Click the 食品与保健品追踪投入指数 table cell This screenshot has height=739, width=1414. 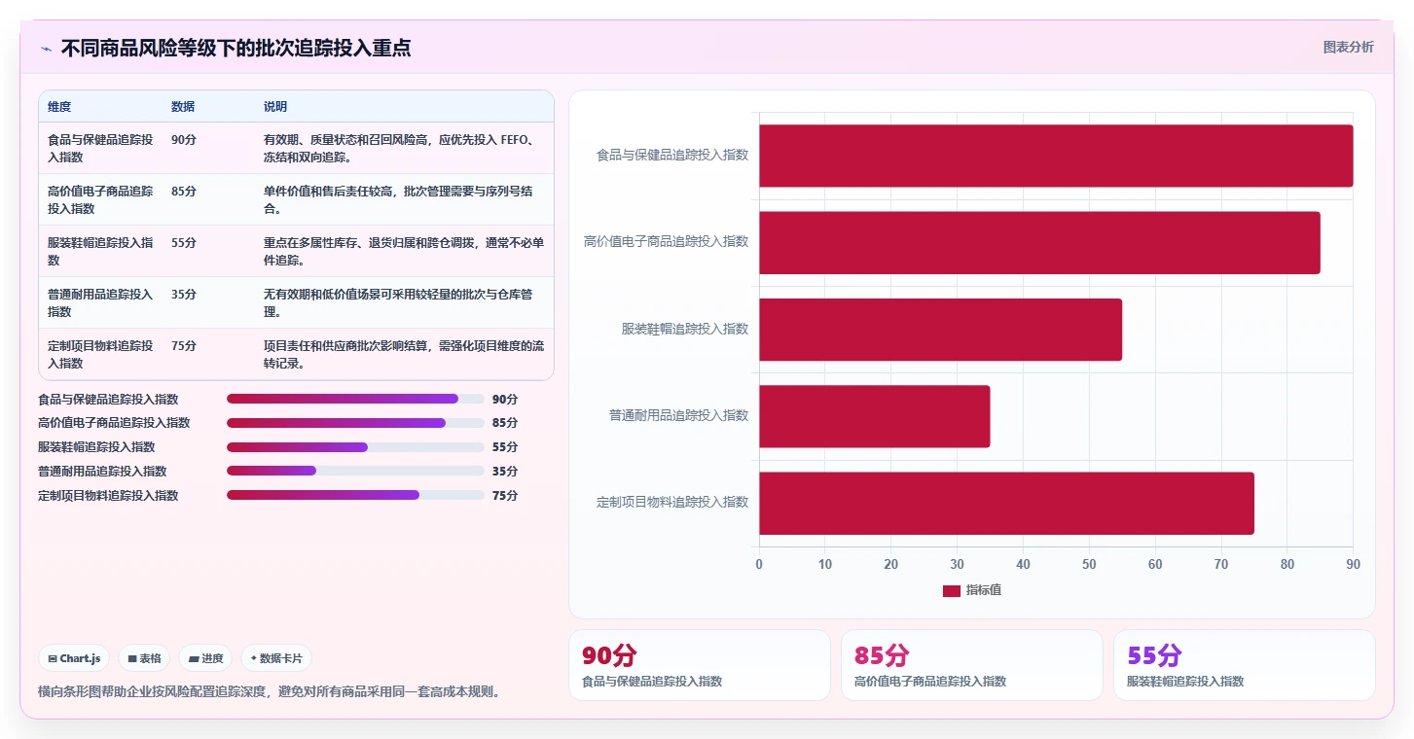[100, 149]
